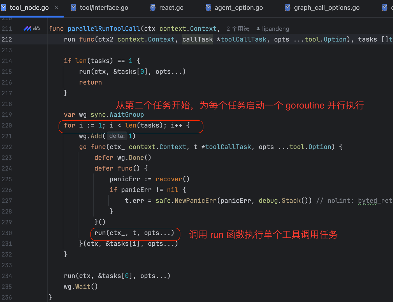The width and height of the screenshot is (393, 302).
Task: Click the Go file icon on agent_option.go tab
Action: click(x=208, y=7)
